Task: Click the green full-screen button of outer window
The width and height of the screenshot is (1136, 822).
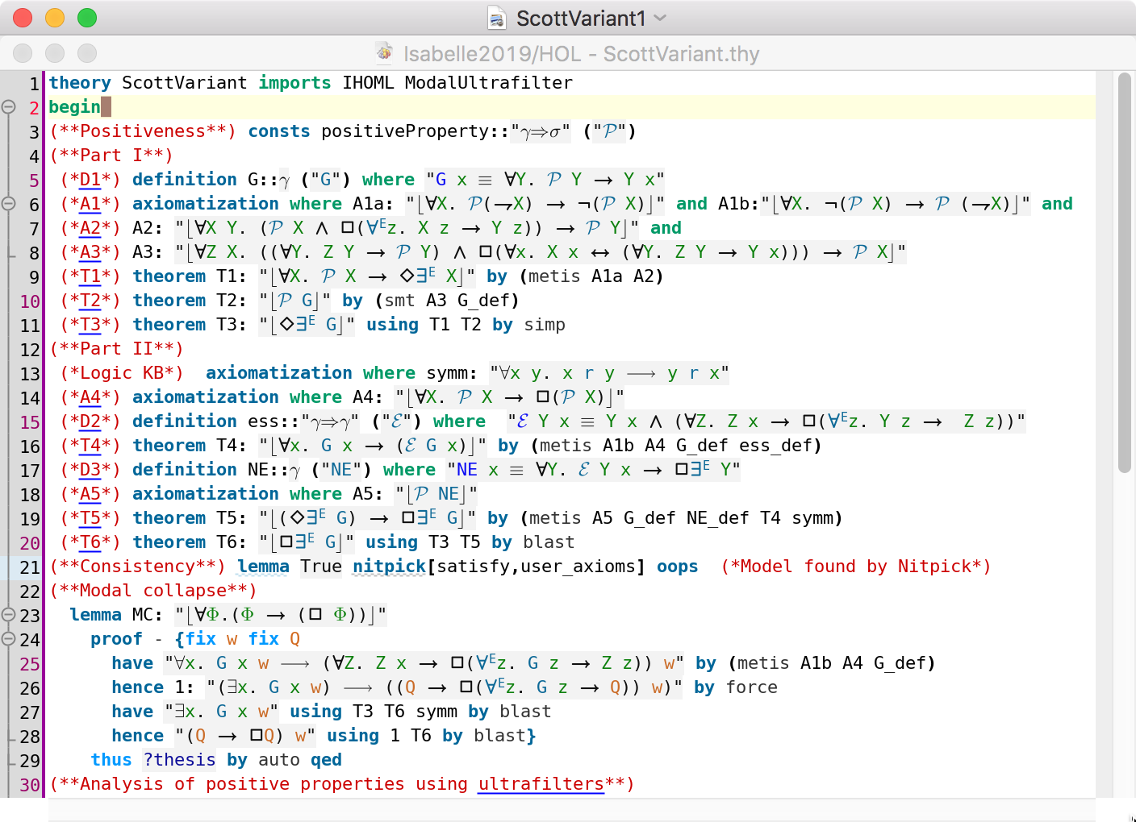Action: click(87, 18)
